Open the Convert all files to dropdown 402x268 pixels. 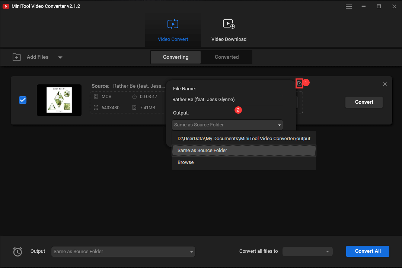point(307,251)
